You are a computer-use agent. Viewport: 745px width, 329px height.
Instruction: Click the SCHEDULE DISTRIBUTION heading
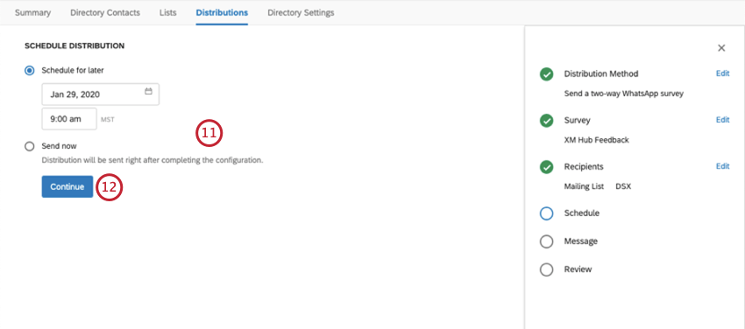point(74,46)
